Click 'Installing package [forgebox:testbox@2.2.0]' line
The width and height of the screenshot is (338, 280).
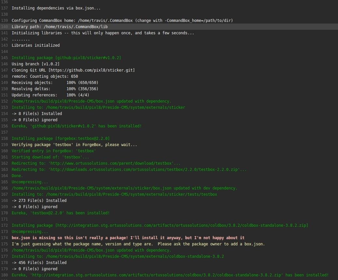click(x=61, y=139)
